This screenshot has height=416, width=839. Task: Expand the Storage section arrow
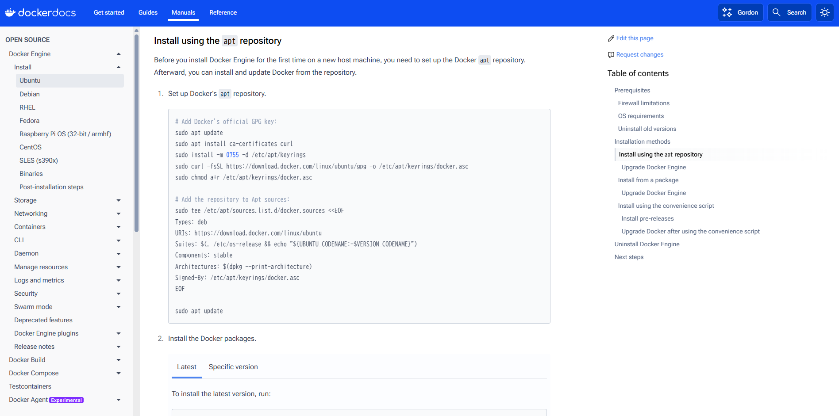tap(119, 200)
